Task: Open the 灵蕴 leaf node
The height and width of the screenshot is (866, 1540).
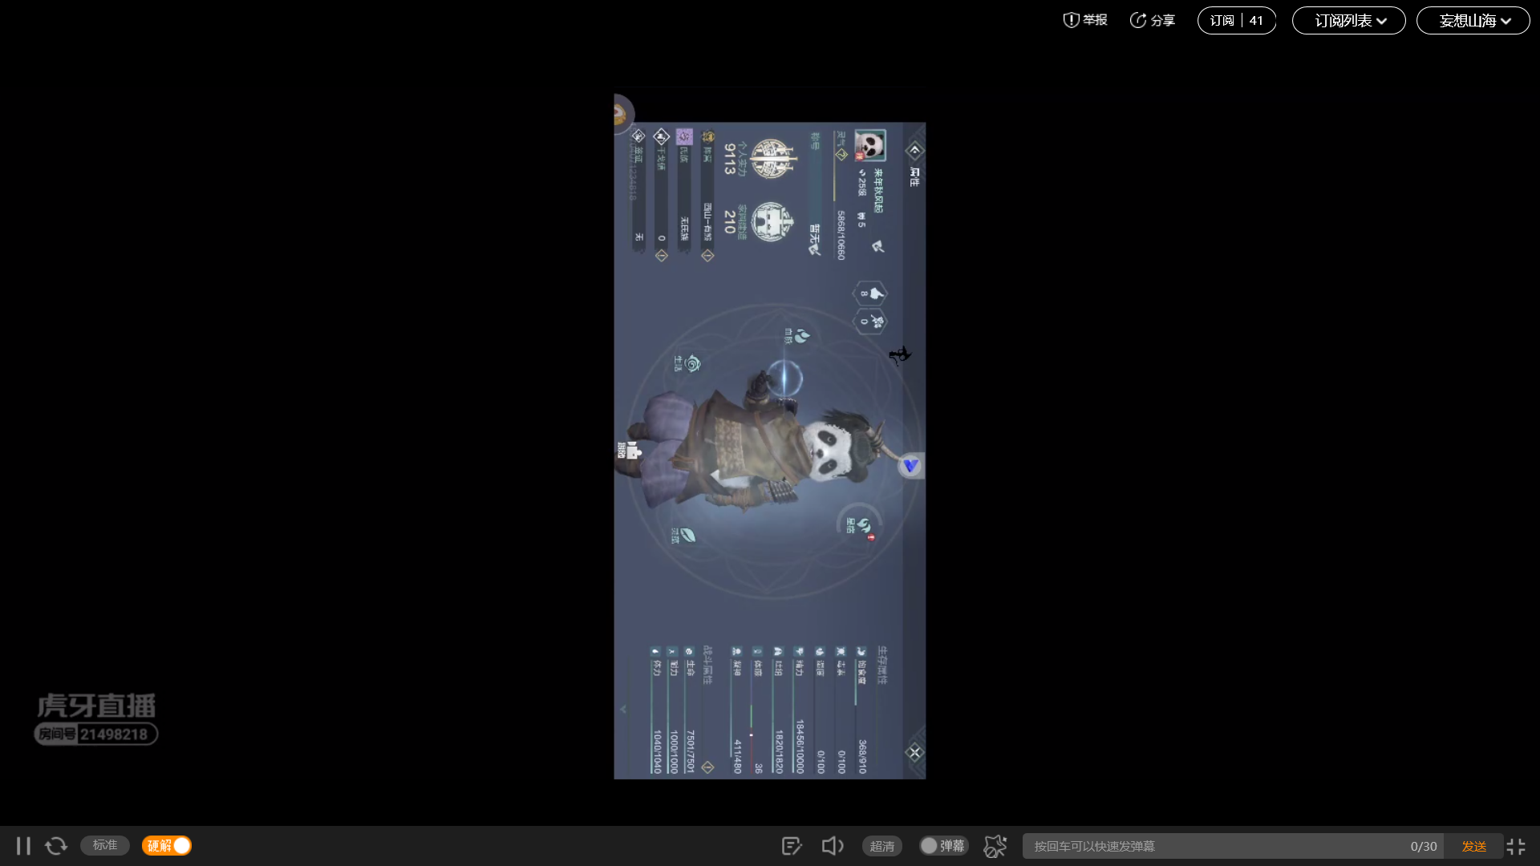Action: 683,535
